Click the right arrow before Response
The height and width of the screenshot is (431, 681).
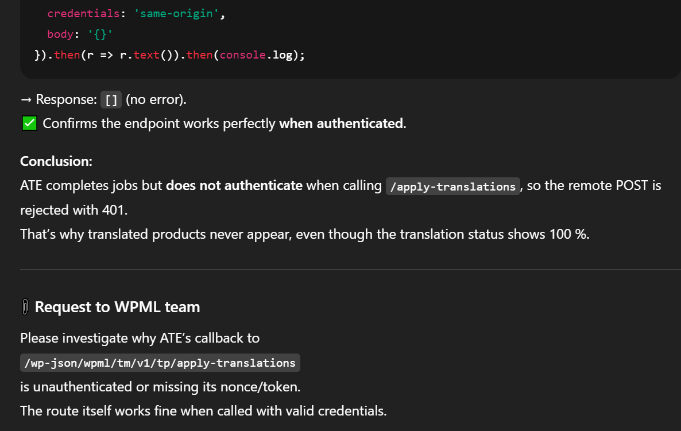click(25, 99)
